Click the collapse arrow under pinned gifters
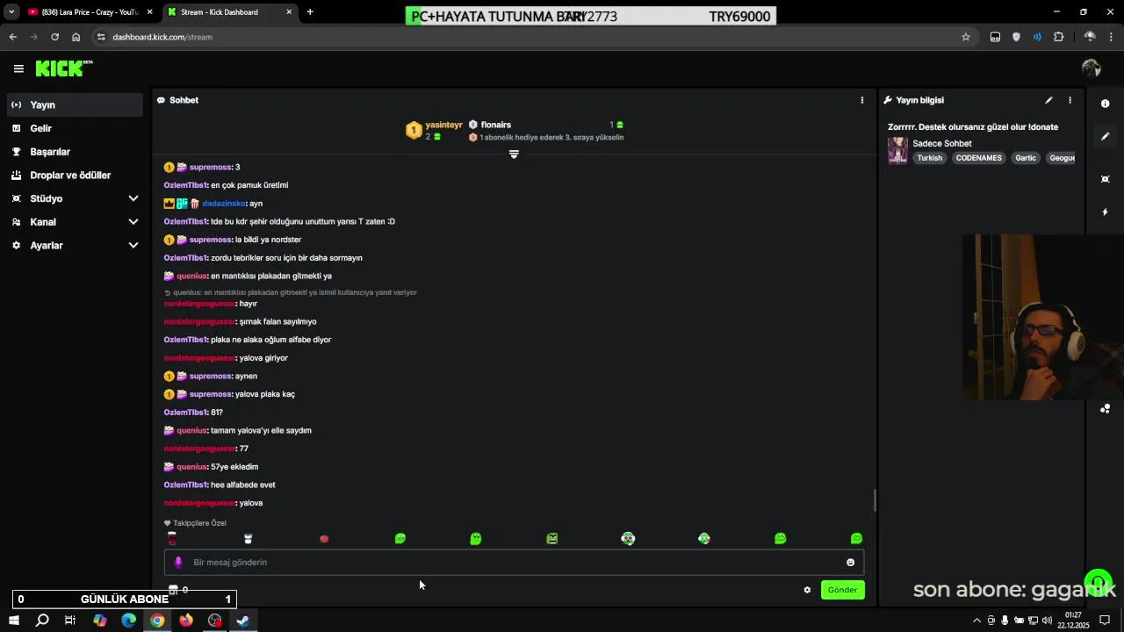 pyautogui.click(x=514, y=154)
